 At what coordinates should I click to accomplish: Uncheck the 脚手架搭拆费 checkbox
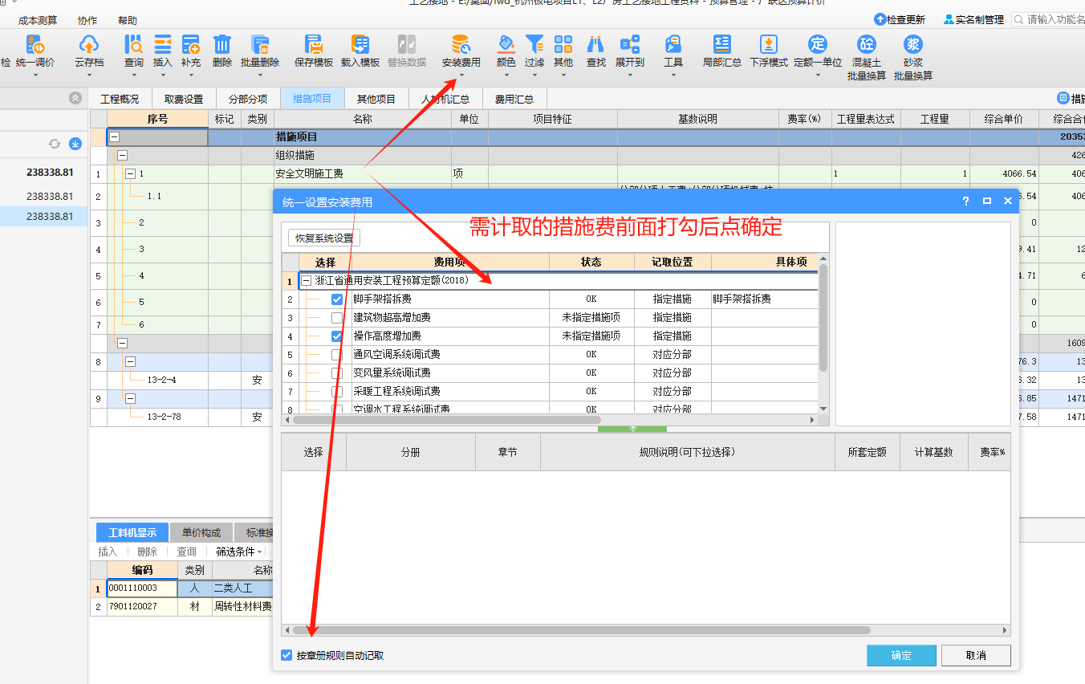tap(337, 299)
